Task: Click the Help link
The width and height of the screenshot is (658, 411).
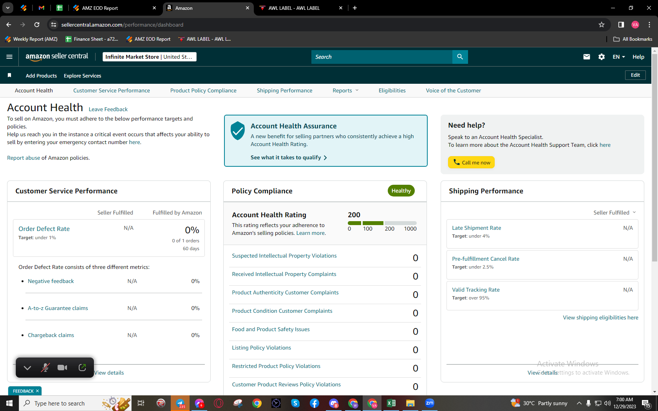Action: point(638,57)
